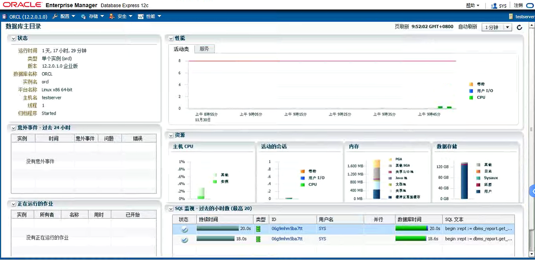Click the 等待 legend swatch in performance chart
Viewport: 535px width, 260px height.
coord(471,84)
